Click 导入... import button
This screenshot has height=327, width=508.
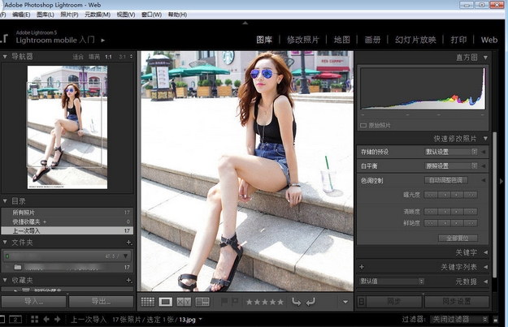click(33, 302)
